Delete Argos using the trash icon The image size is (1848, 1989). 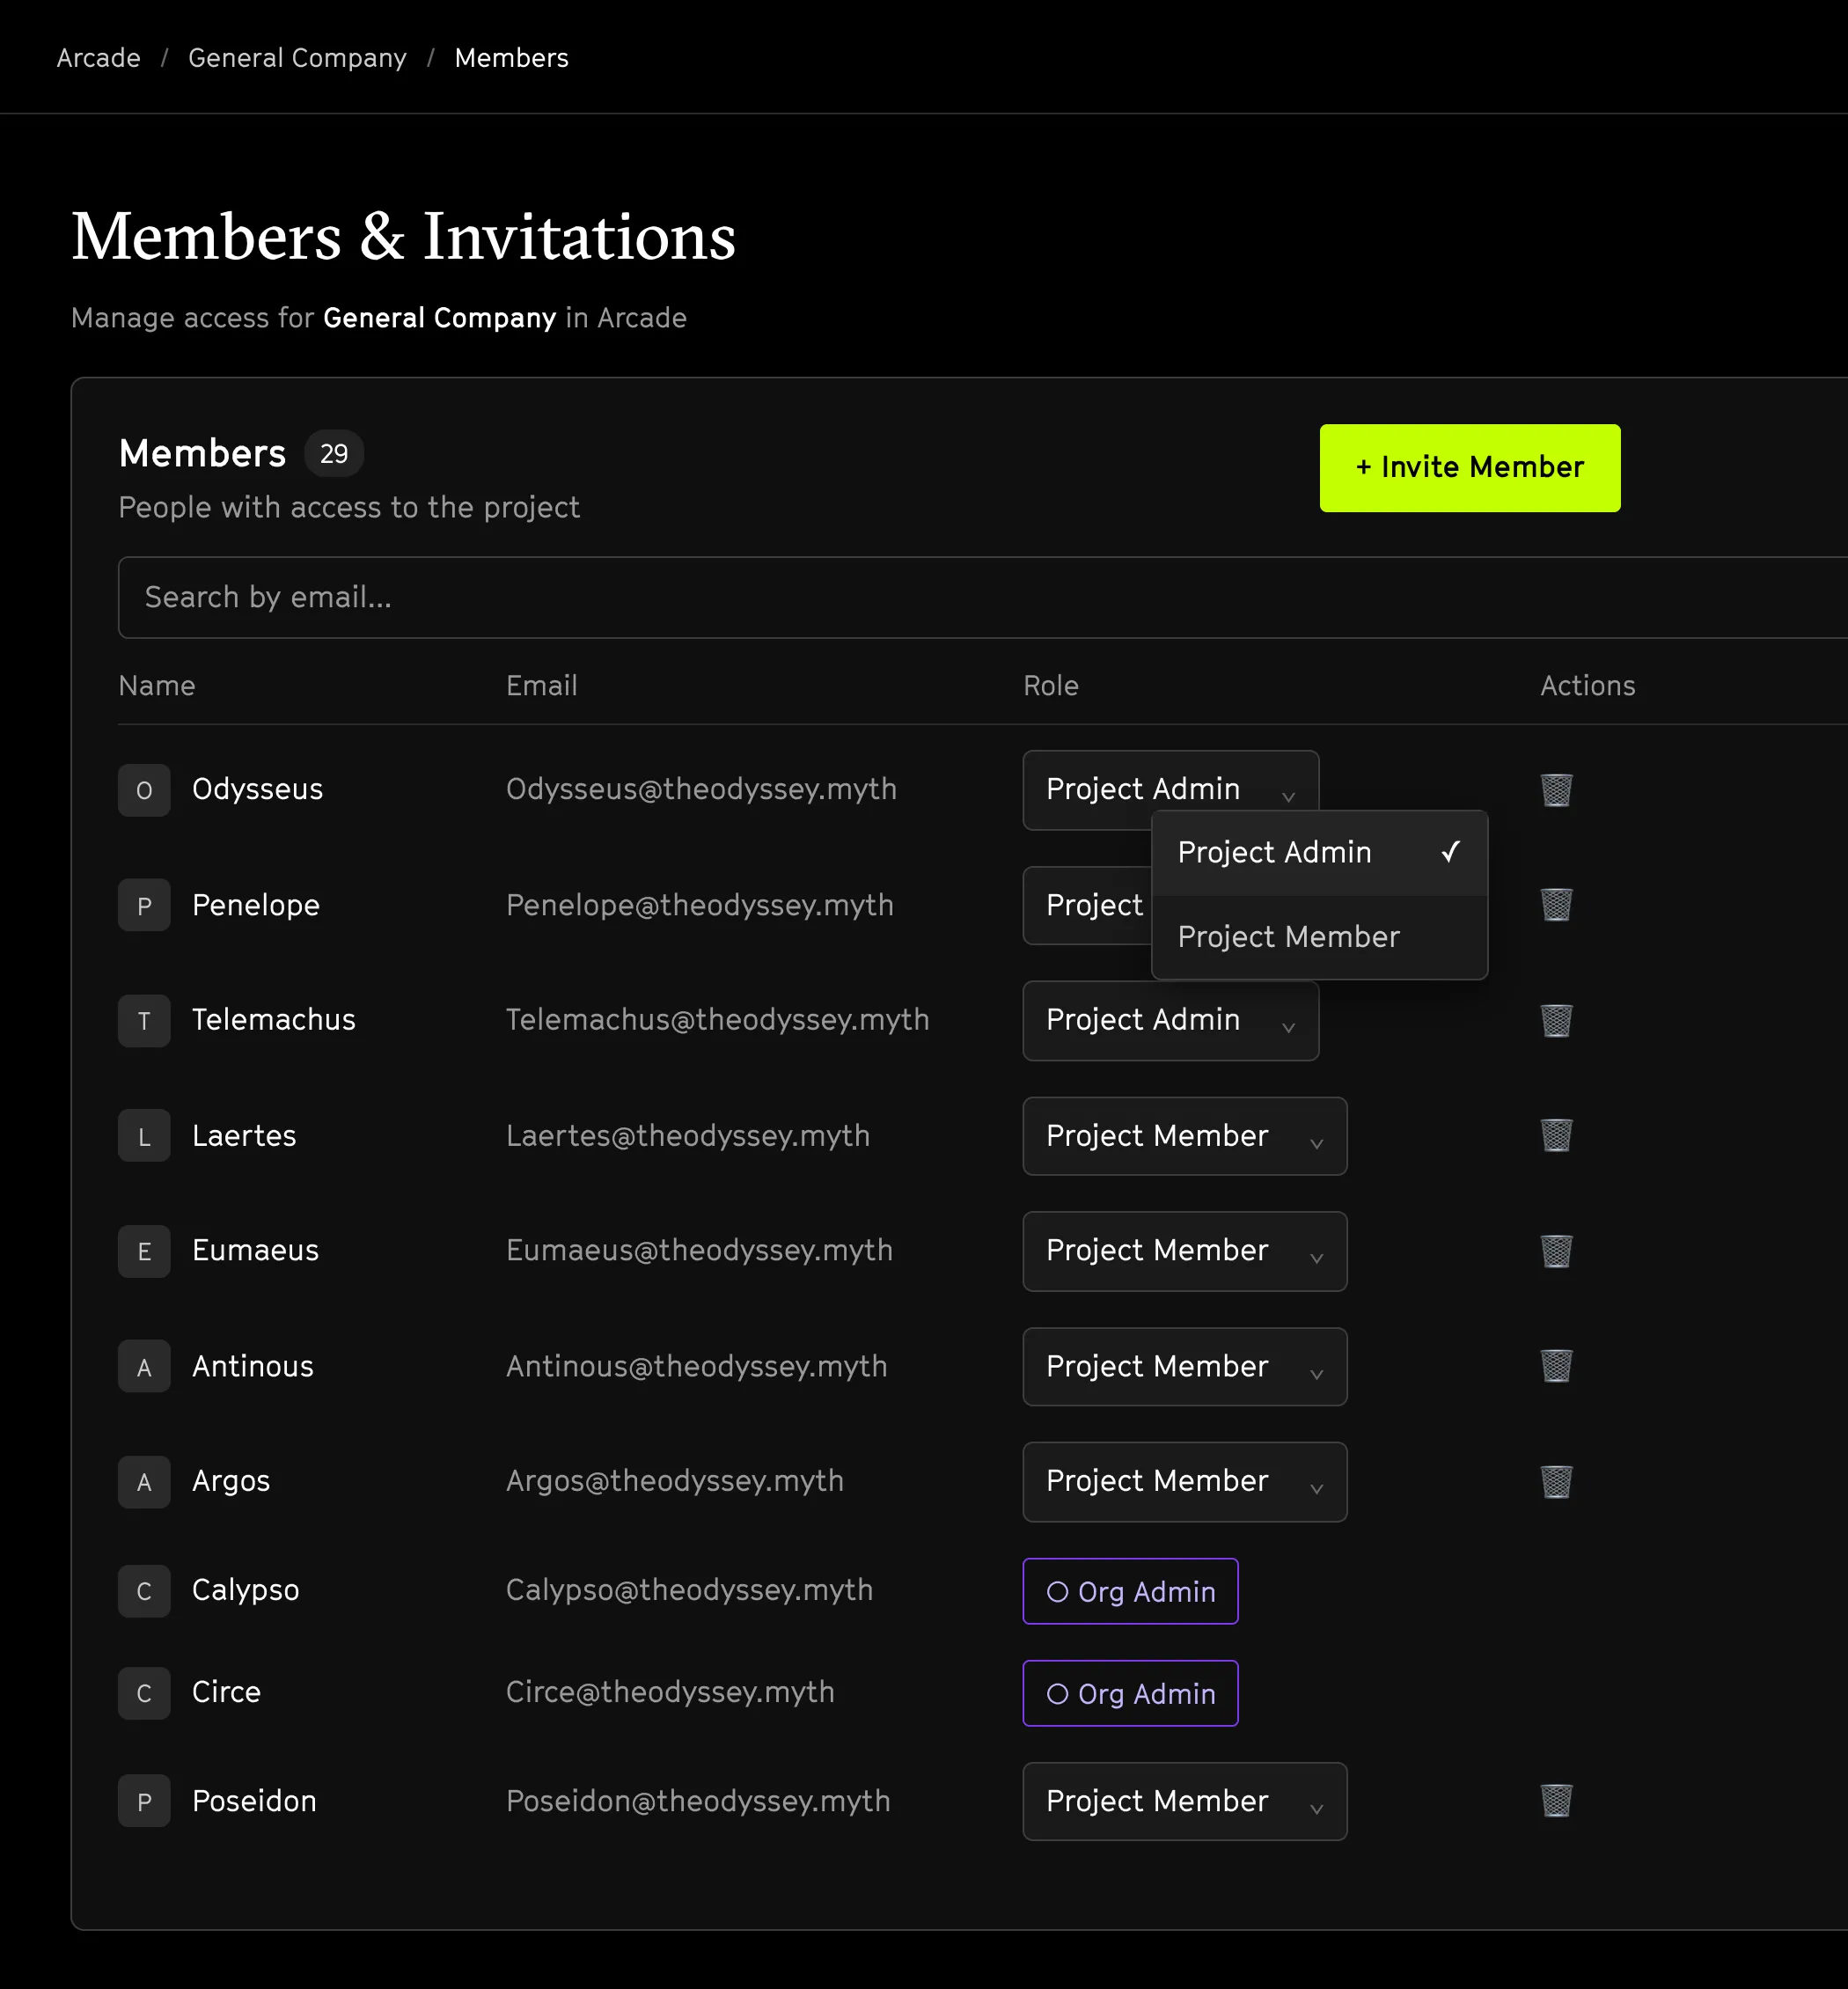tap(1556, 1482)
